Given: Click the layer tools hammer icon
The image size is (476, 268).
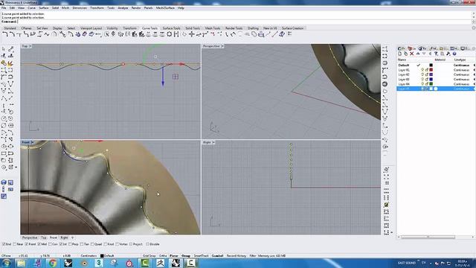Looking at the screenshot, I should click(448, 54).
